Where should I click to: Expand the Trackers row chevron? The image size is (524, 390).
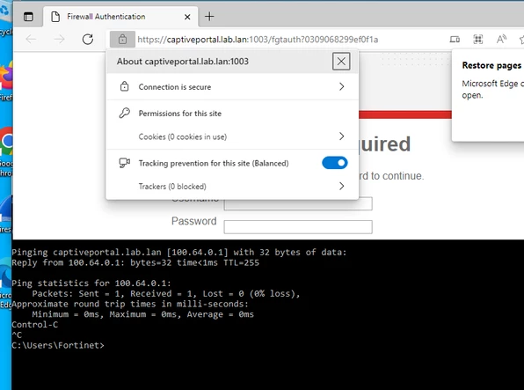tap(341, 186)
